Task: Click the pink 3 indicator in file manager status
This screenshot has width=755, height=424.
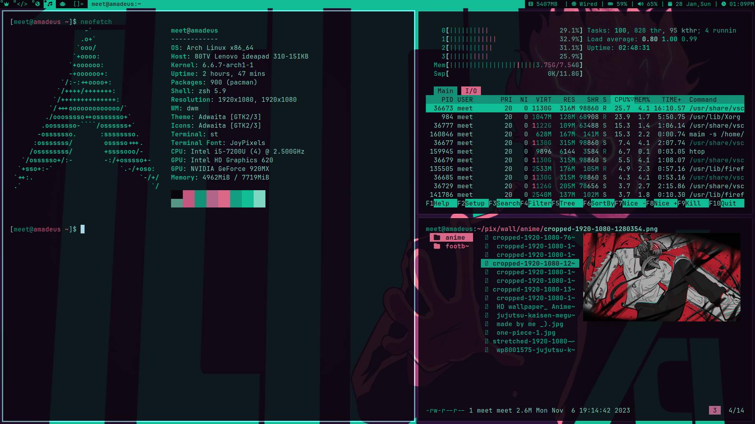Action: 714,410
